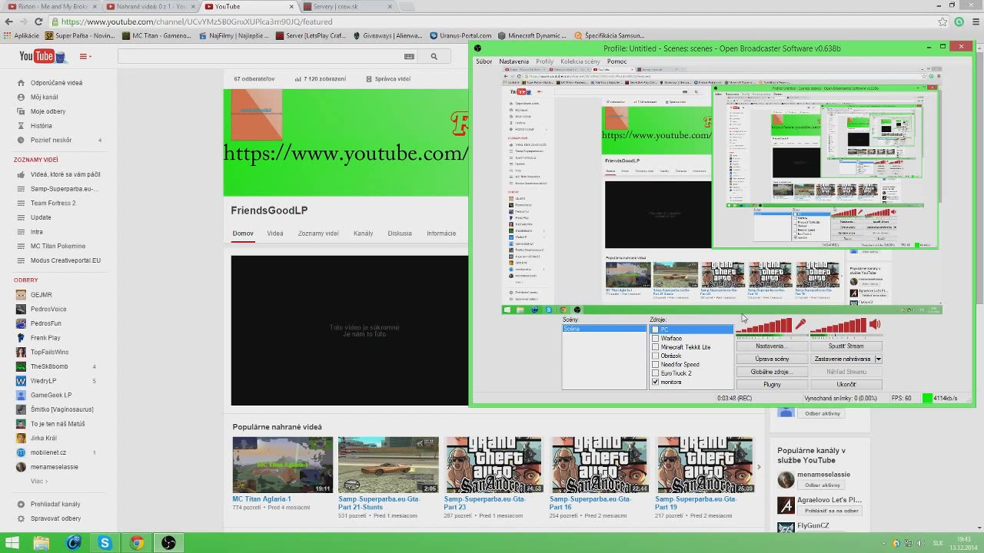Mute desktop audio speaker icon in OBS
The height and width of the screenshot is (553, 984).
(x=875, y=325)
